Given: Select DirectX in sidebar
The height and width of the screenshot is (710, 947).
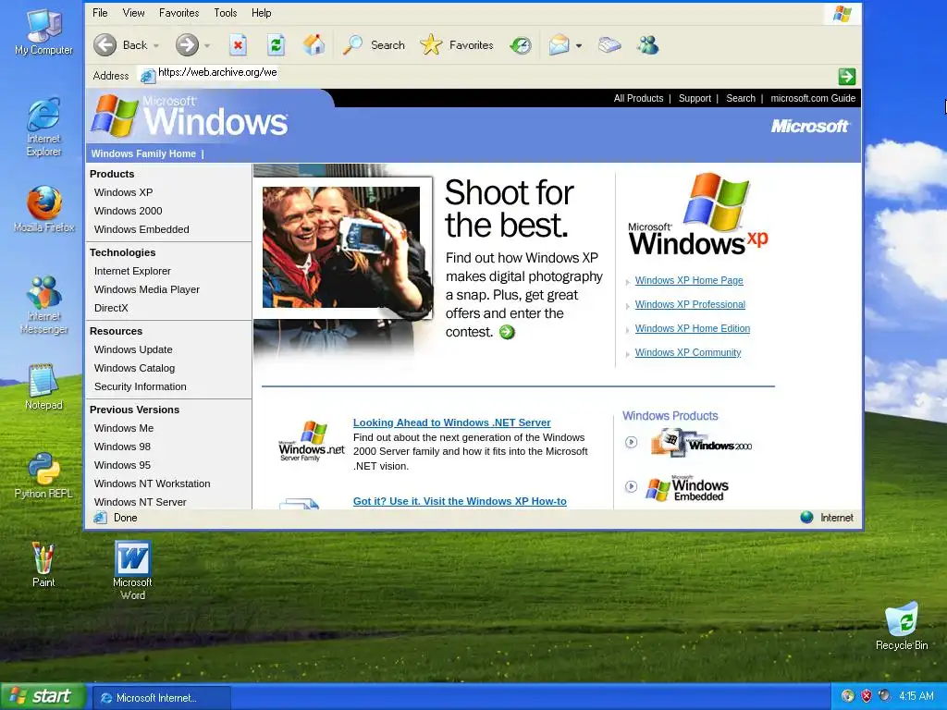Looking at the screenshot, I should [x=111, y=308].
